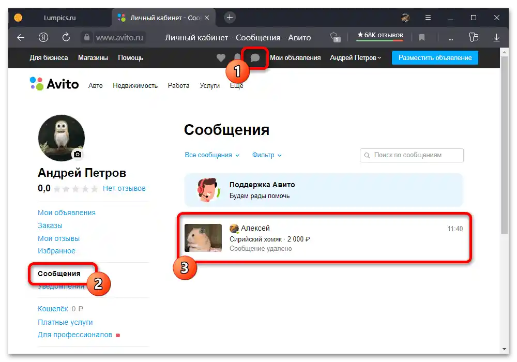Click the magnifier icon in the message search

[x=367, y=155]
